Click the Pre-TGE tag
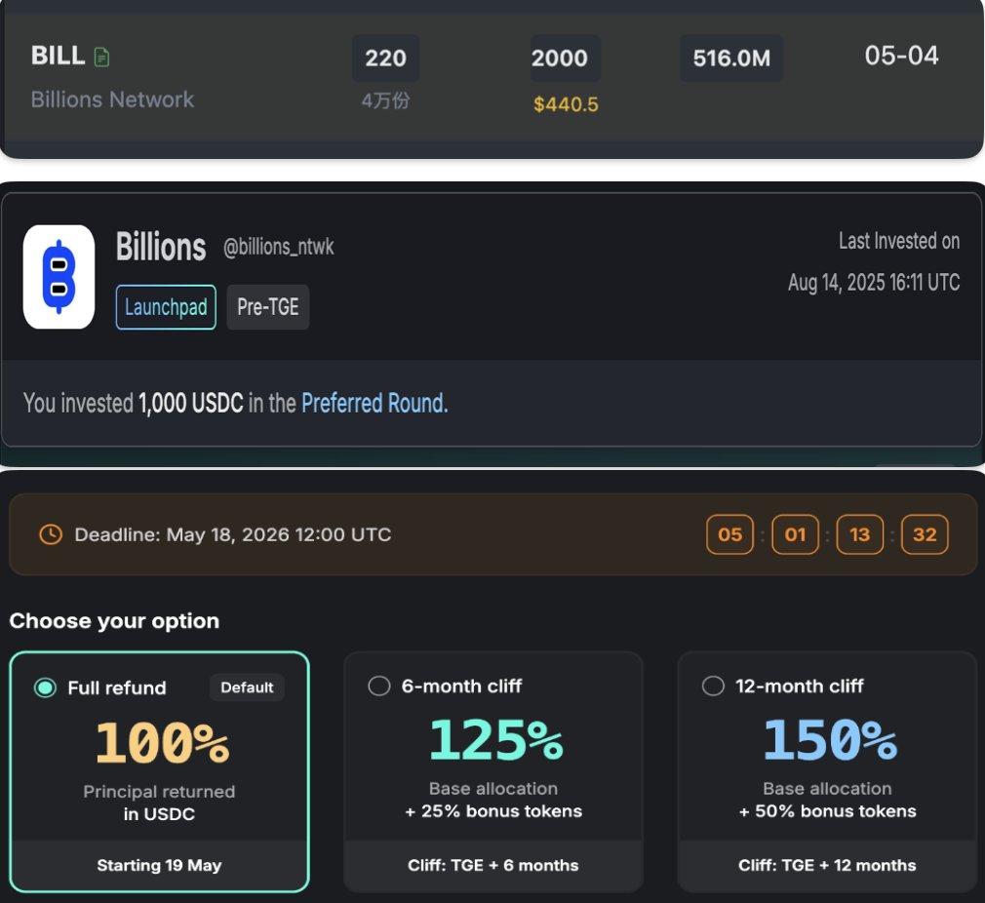This screenshot has width=985, height=903. [x=268, y=307]
